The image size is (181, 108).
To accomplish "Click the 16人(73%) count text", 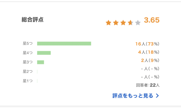I will point(147,44).
